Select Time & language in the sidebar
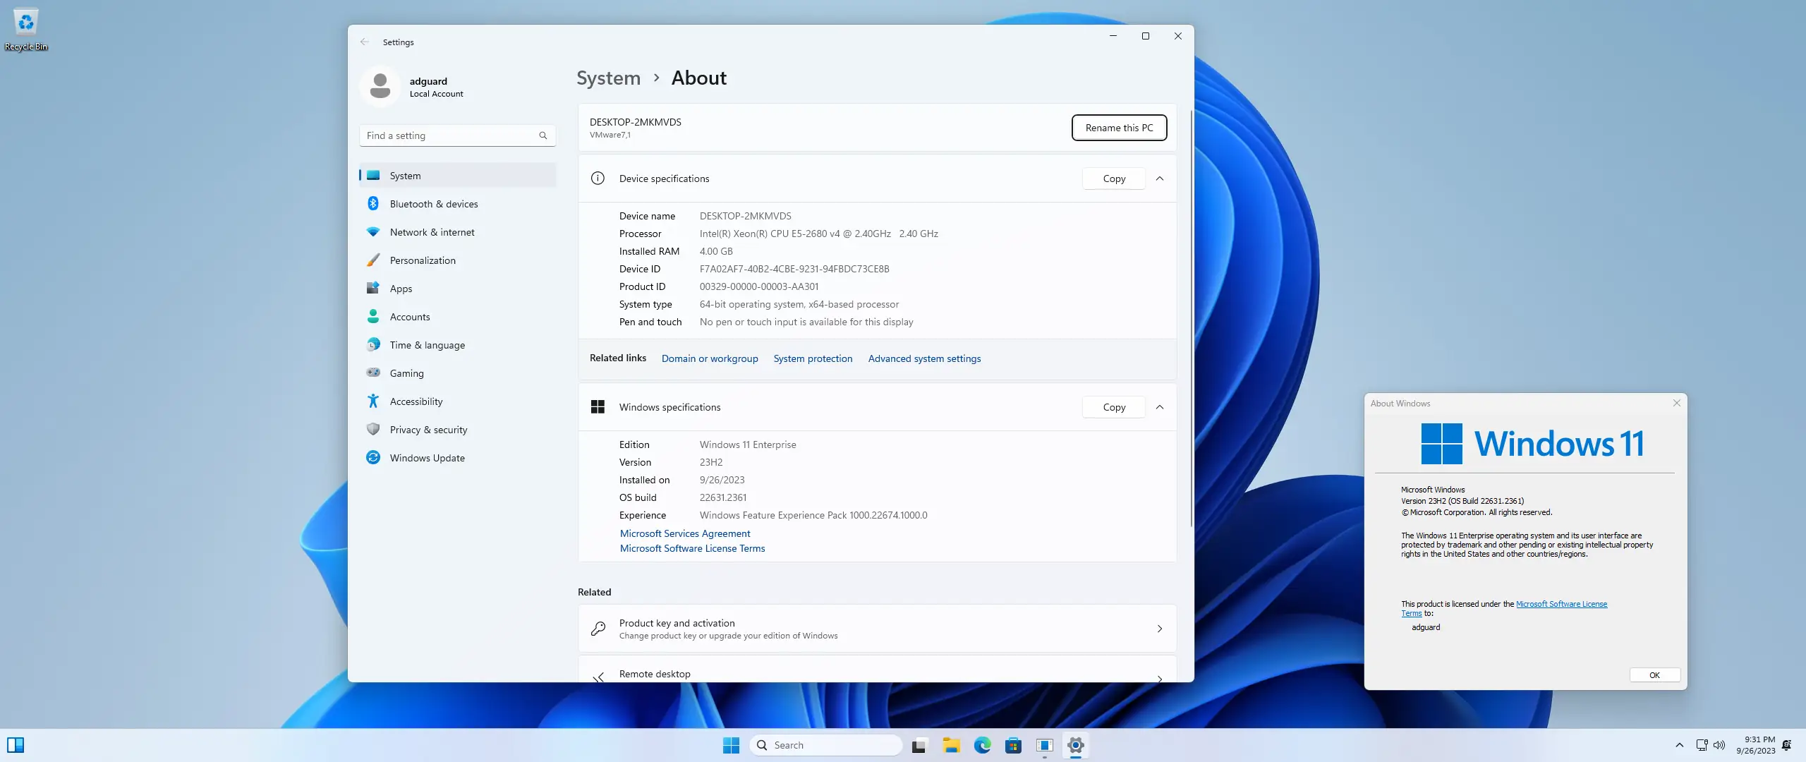 click(427, 345)
